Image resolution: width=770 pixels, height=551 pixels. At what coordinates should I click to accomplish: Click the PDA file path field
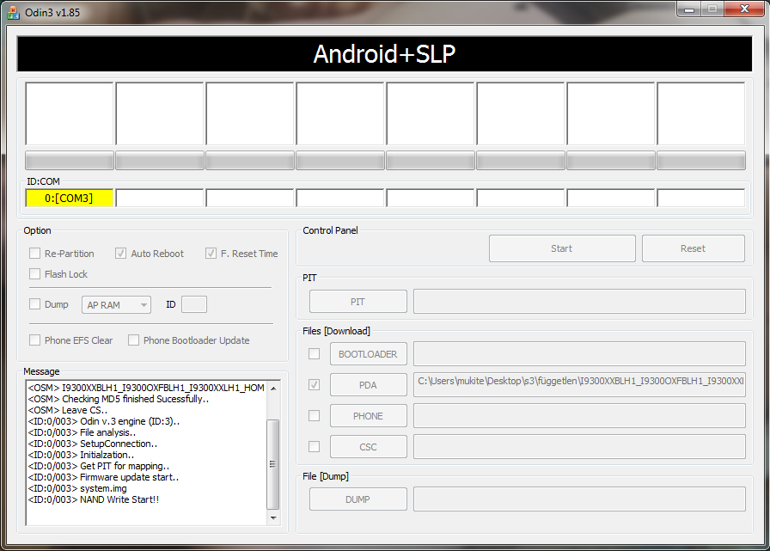coord(579,385)
